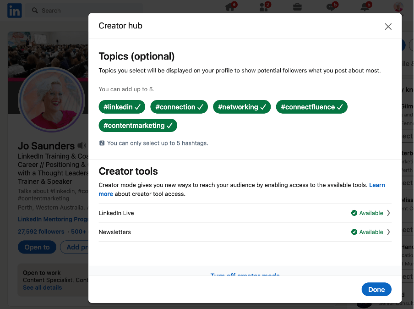Screen dimensions: 414x309
Task: Click Turn off creator mode link
Action: 245,274
